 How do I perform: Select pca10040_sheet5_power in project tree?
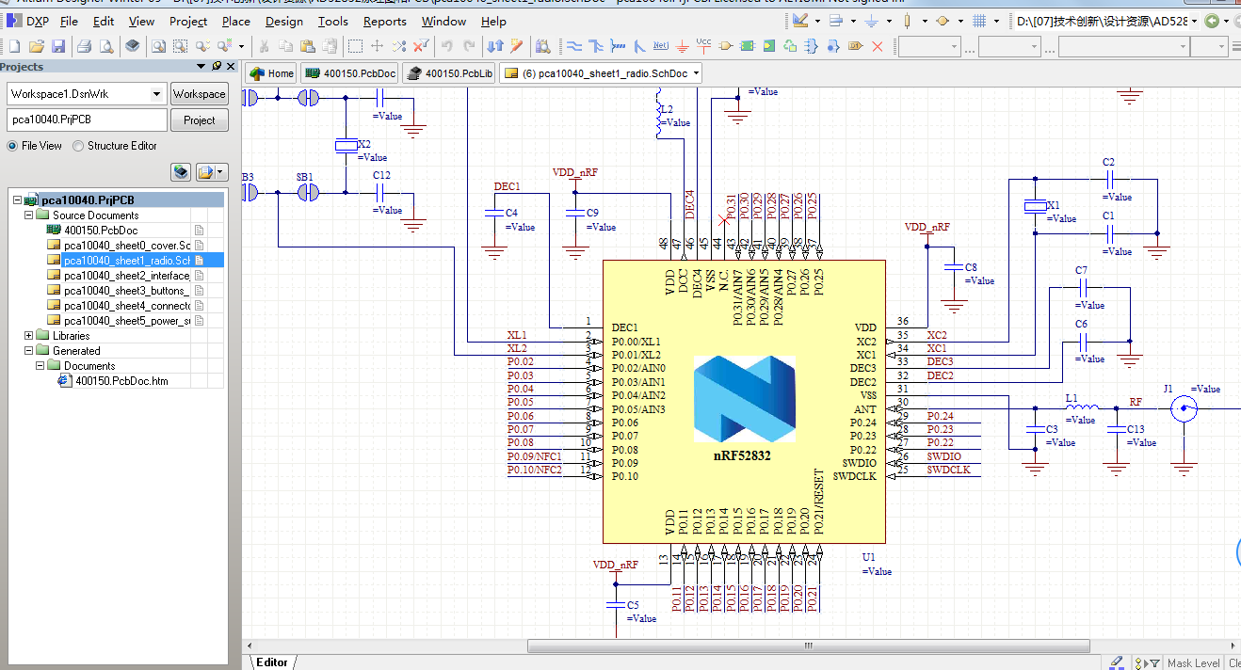pos(126,321)
